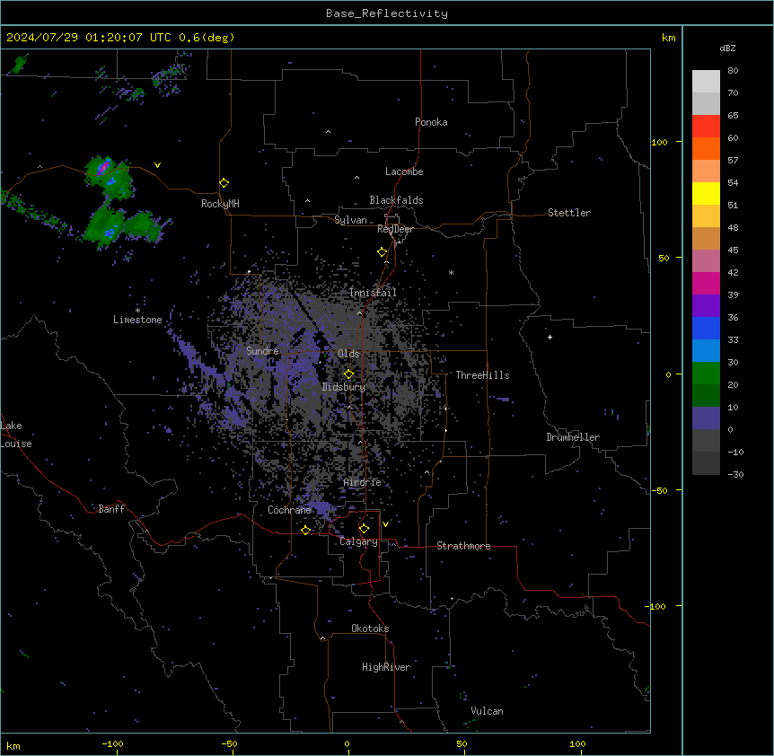The image size is (774, 756).
Task: Click the Strathmore label
Action: click(463, 546)
